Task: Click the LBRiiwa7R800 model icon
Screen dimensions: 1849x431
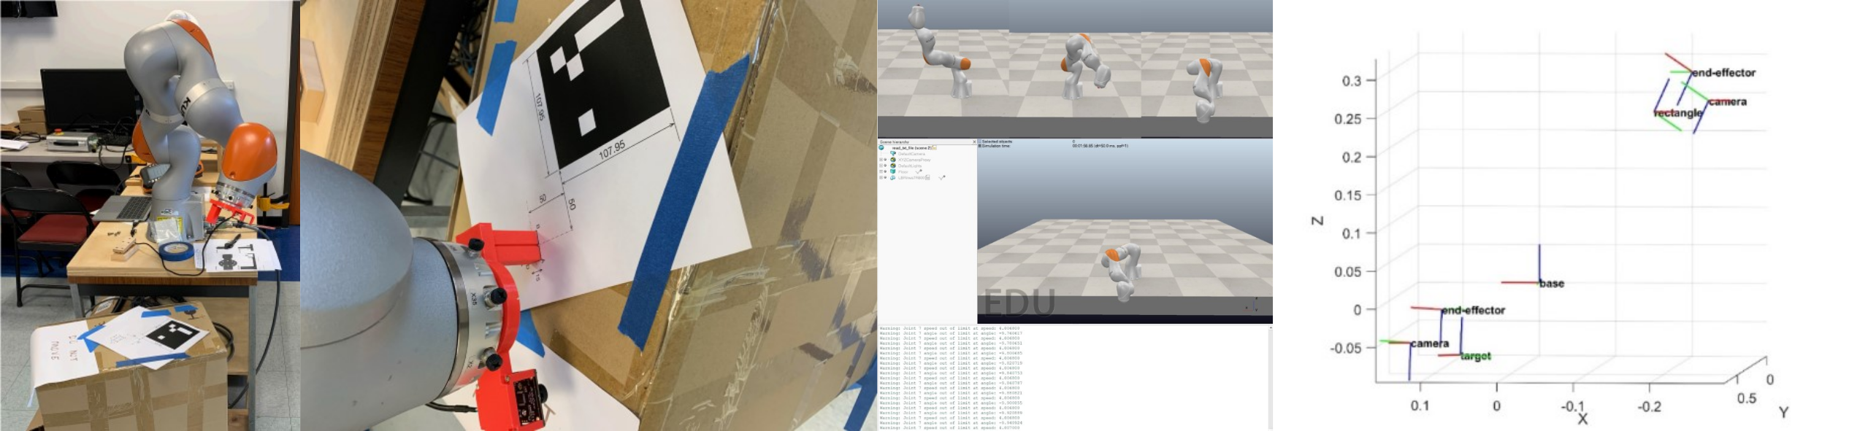Action: coord(893,178)
